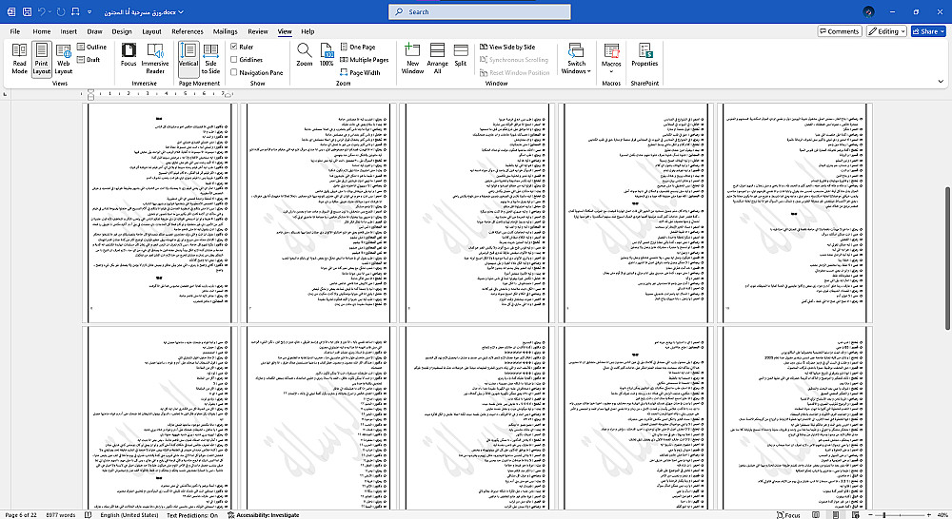Image resolution: width=952 pixels, height=519 pixels.
Task: Redo the last action
Action: click(x=61, y=11)
